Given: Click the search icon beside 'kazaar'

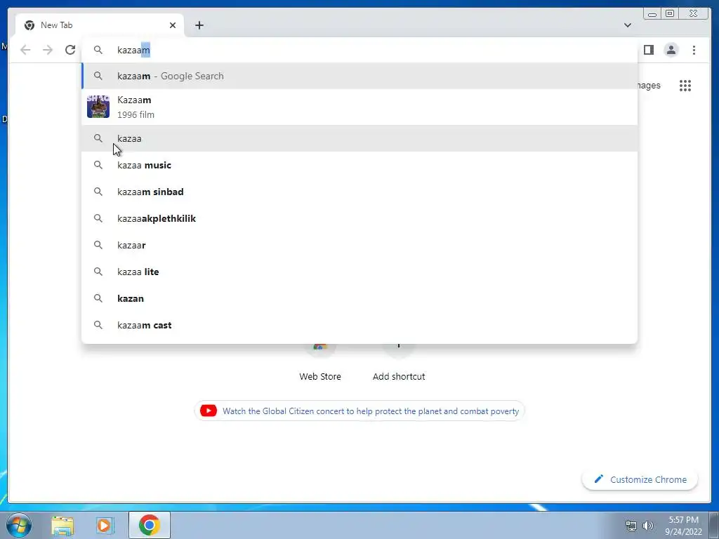Looking at the screenshot, I should pyautogui.click(x=98, y=245).
